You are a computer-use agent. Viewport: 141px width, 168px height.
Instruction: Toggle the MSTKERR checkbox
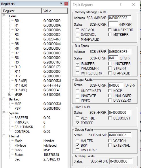(110, 35)
